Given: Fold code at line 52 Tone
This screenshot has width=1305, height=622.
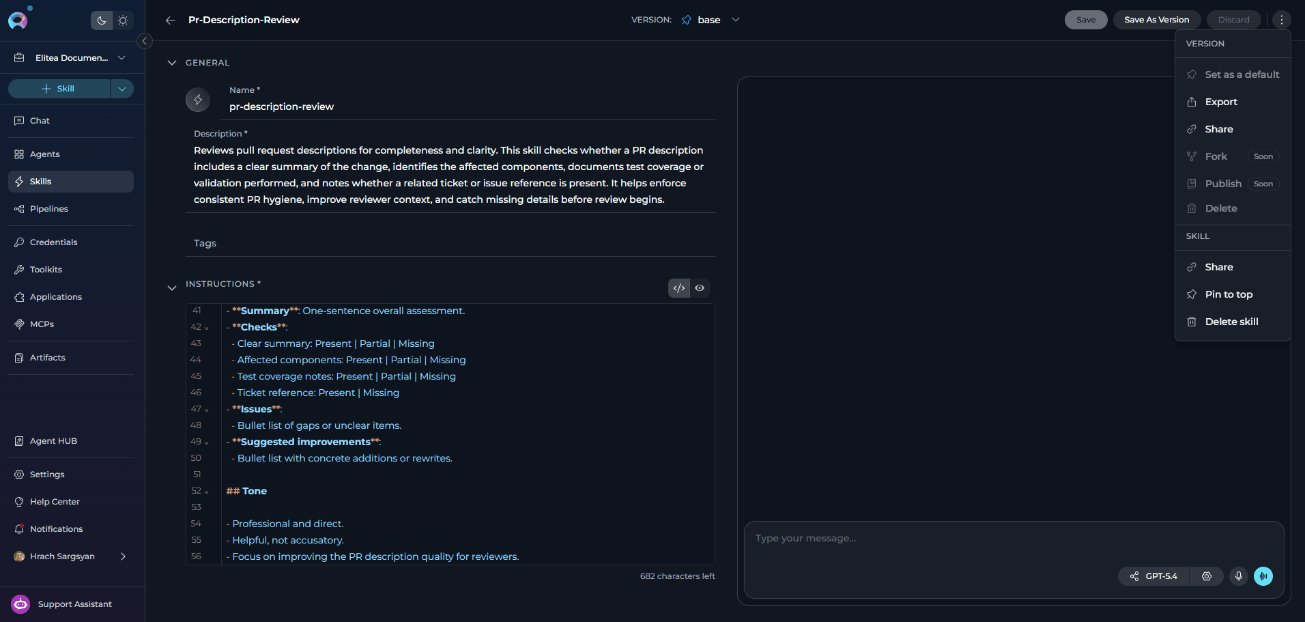Looking at the screenshot, I should pos(207,492).
